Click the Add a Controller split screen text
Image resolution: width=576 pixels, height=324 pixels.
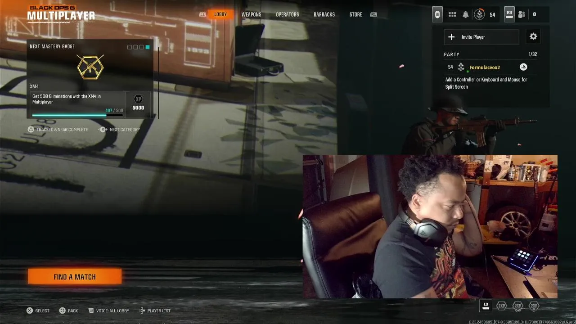tap(486, 83)
